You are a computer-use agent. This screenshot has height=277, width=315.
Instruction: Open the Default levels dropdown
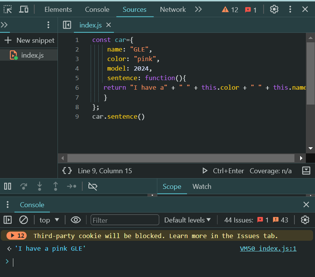(x=187, y=220)
